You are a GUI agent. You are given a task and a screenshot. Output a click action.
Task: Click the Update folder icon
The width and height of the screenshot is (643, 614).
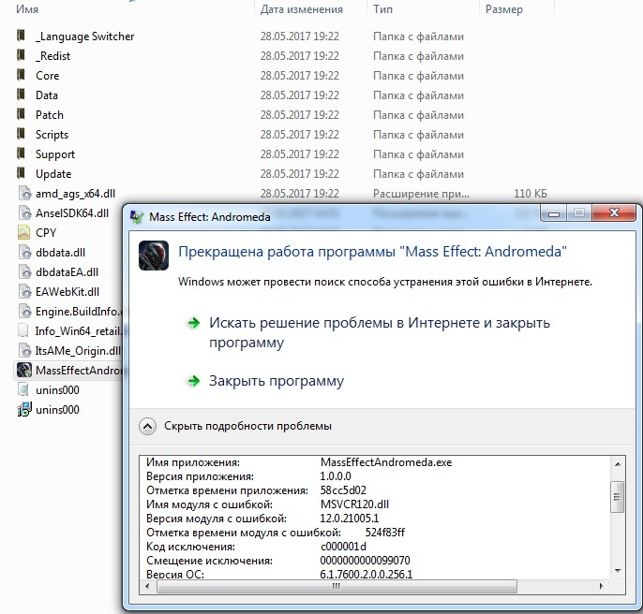coord(22,173)
